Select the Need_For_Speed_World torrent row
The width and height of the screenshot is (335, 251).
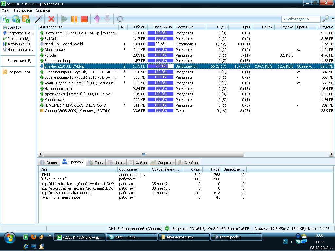(x=186, y=44)
